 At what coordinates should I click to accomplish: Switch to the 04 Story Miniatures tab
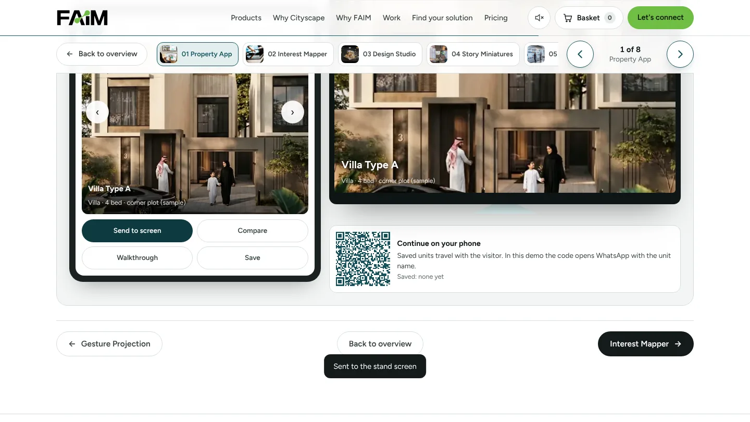[x=473, y=54]
